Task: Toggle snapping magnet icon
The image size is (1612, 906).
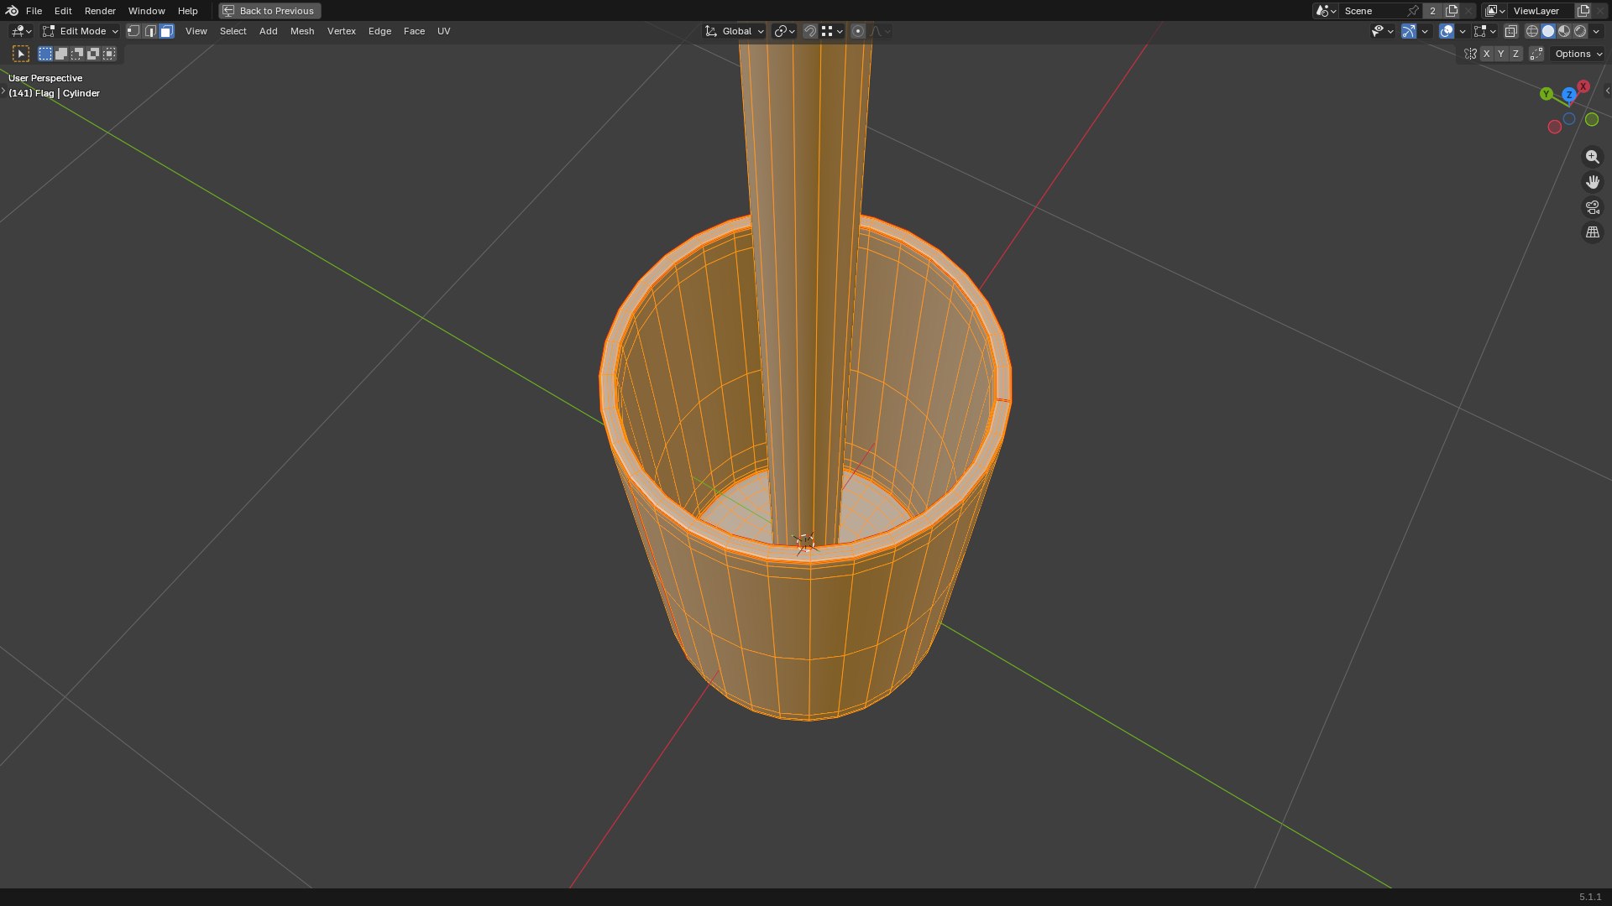Action: (809, 31)
